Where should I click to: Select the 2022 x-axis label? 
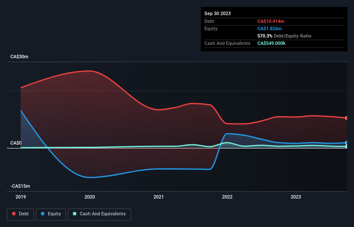[227, 197]
